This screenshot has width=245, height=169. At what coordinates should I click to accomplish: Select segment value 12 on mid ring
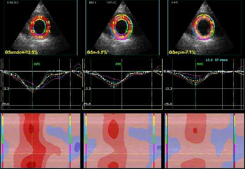point(129,22)
